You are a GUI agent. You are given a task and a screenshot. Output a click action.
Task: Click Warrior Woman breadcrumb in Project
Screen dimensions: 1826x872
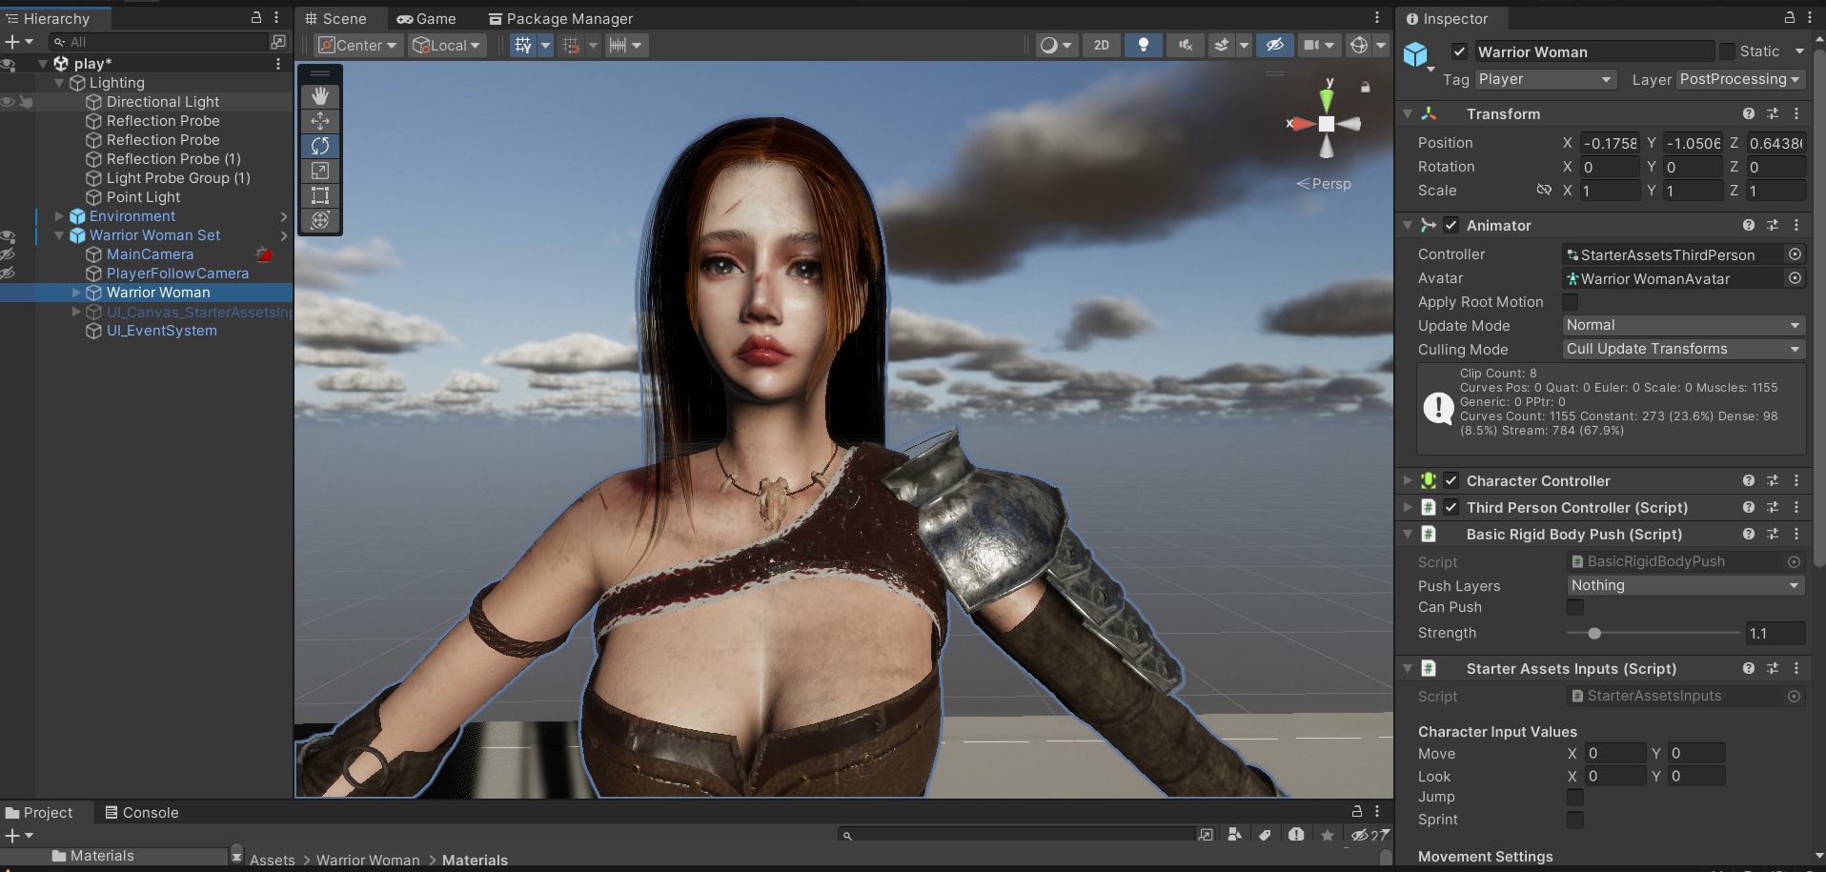[x=368, y=860]
